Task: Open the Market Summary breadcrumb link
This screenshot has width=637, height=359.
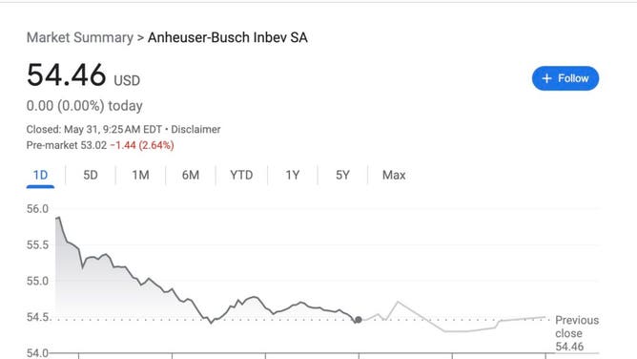Action: tap(80, 37)
